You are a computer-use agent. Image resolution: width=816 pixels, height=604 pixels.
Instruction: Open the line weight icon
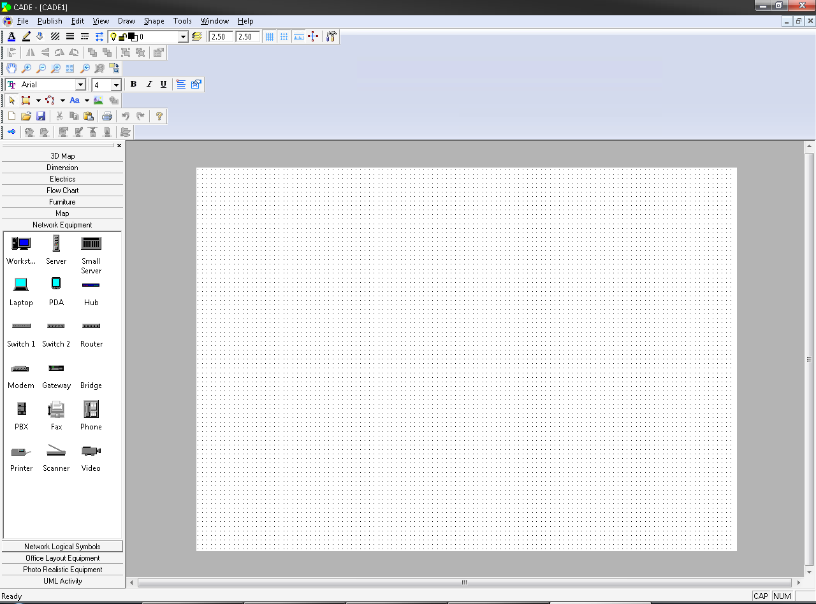(70, 37)
